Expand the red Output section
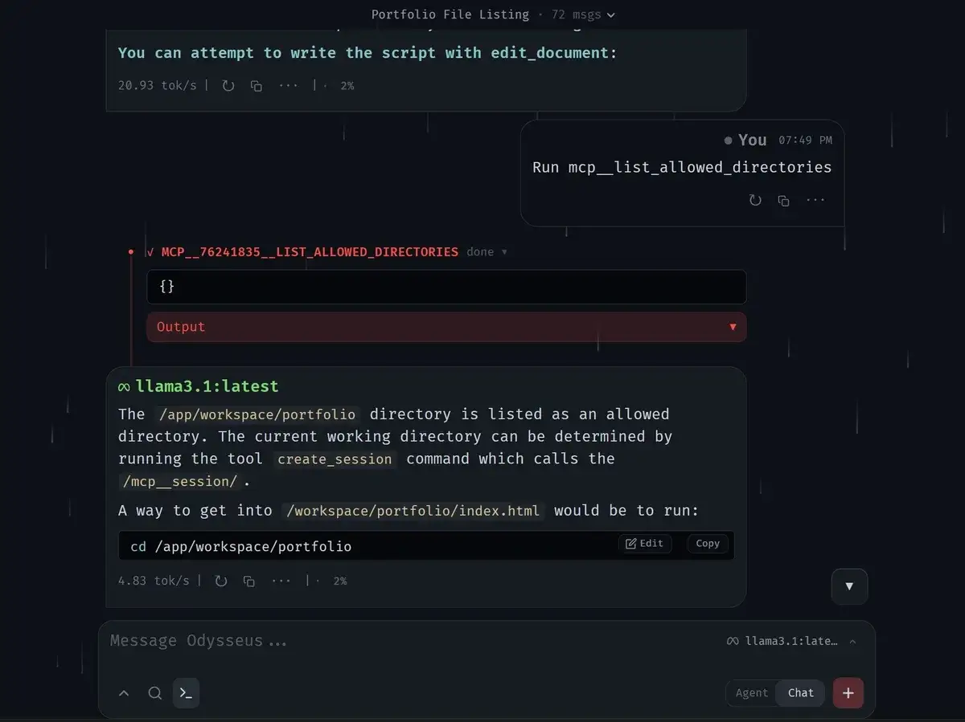 446,327
